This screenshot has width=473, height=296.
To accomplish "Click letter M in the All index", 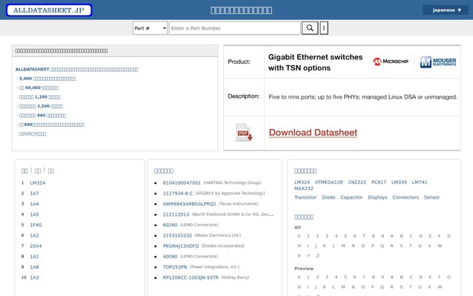I will point(344,246).
